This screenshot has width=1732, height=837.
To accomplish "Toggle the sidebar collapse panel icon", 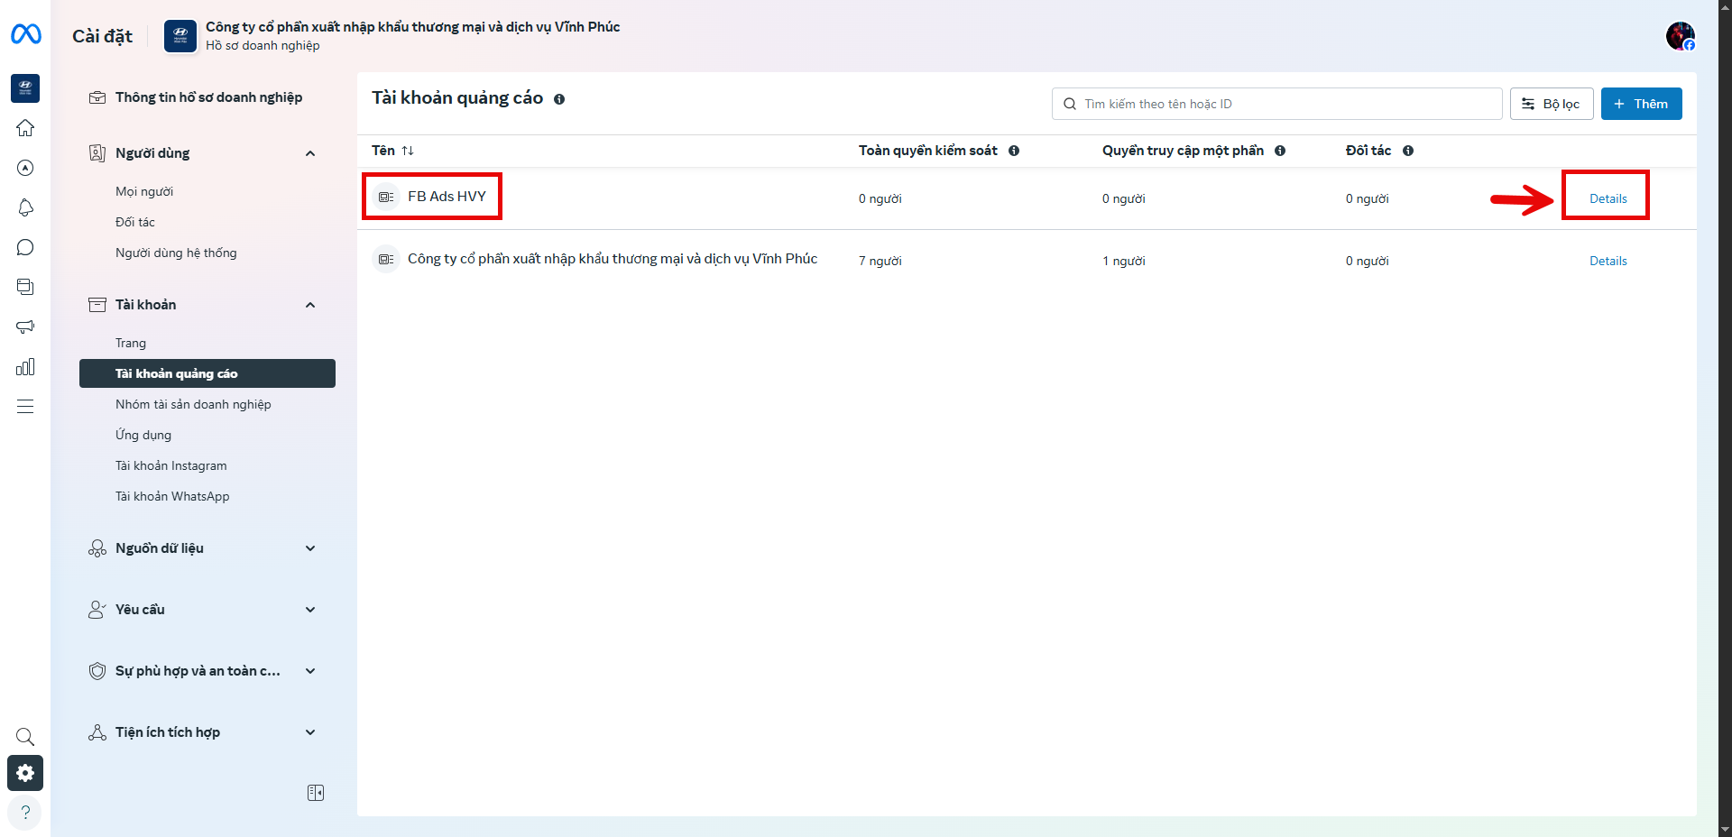I will click(316, 793).
